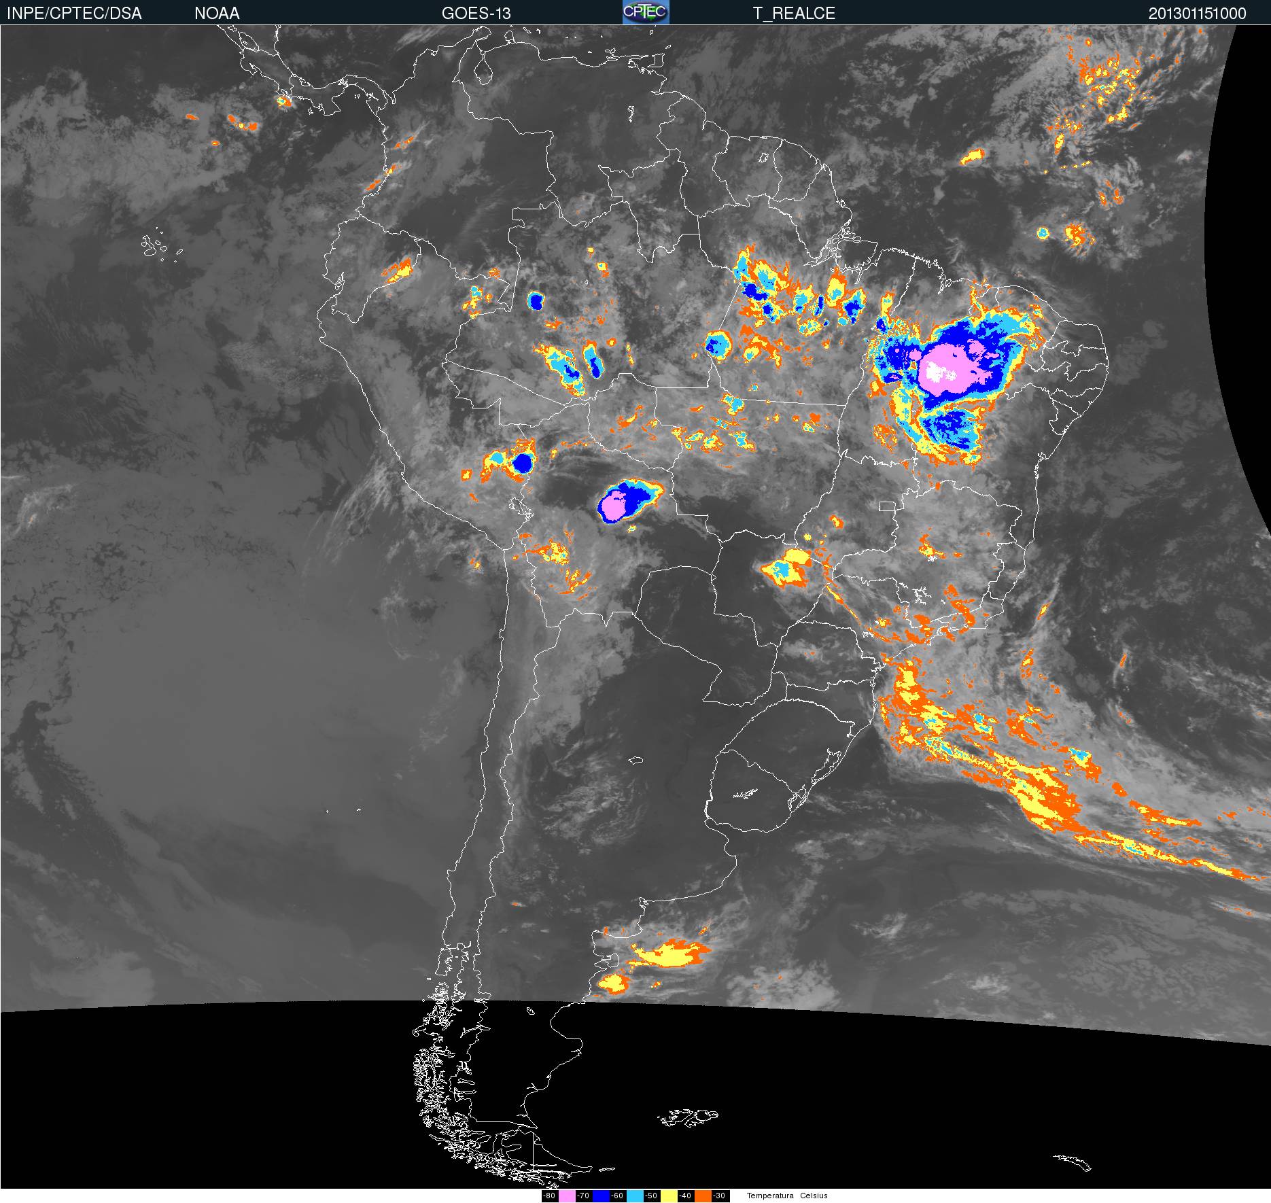The height and width of the screenshot is (1203, 1271).
Task: Click the -50 legend value
Action: 651,1196
